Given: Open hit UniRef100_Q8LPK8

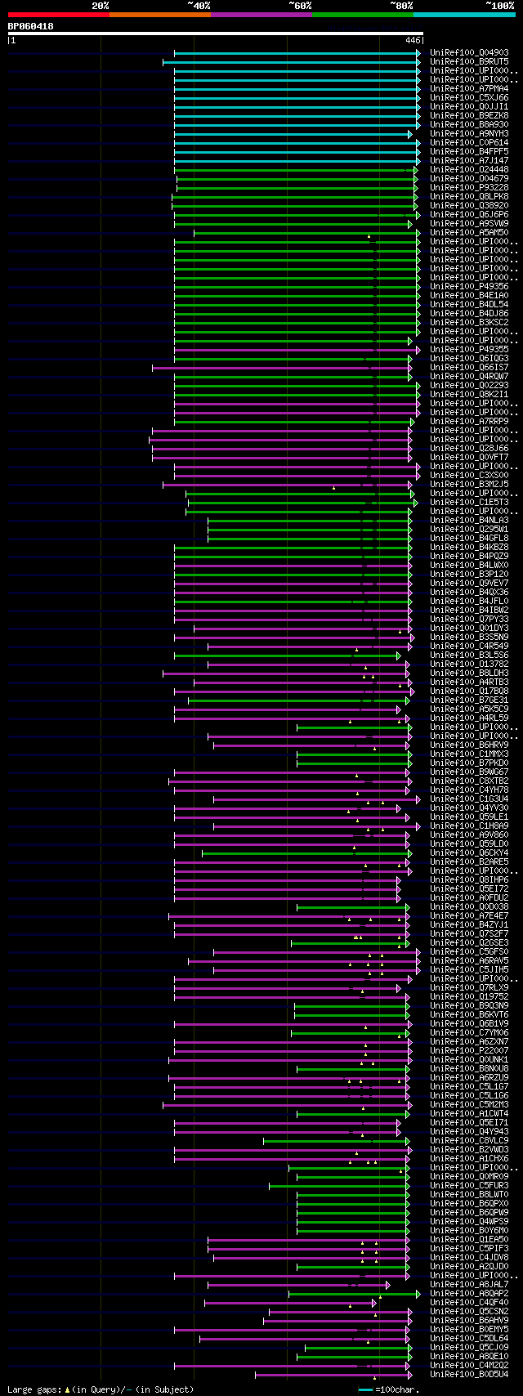Looking at the screenshot, I should 469,197.
